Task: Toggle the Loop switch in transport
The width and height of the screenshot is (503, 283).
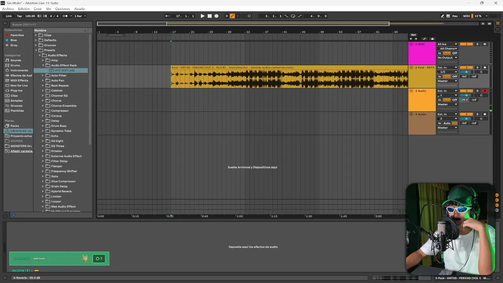Action: coord(292,16)
